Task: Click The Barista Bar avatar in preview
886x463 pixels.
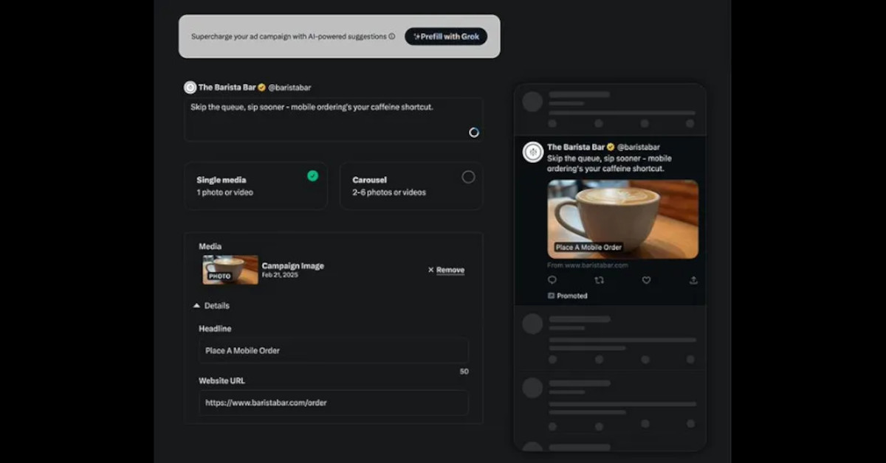Action: point(533,152)
